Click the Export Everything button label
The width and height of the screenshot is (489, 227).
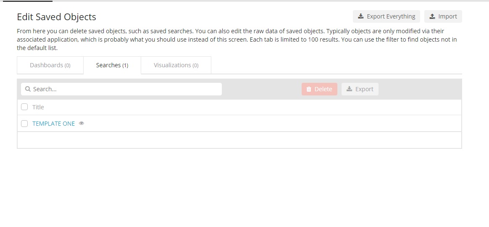(391, 16)
